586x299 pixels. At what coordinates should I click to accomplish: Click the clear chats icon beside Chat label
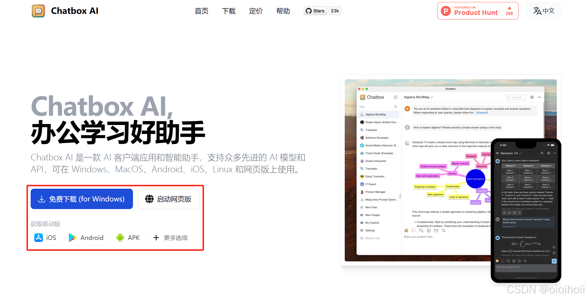pyautogui.click(x=396, y=107)
